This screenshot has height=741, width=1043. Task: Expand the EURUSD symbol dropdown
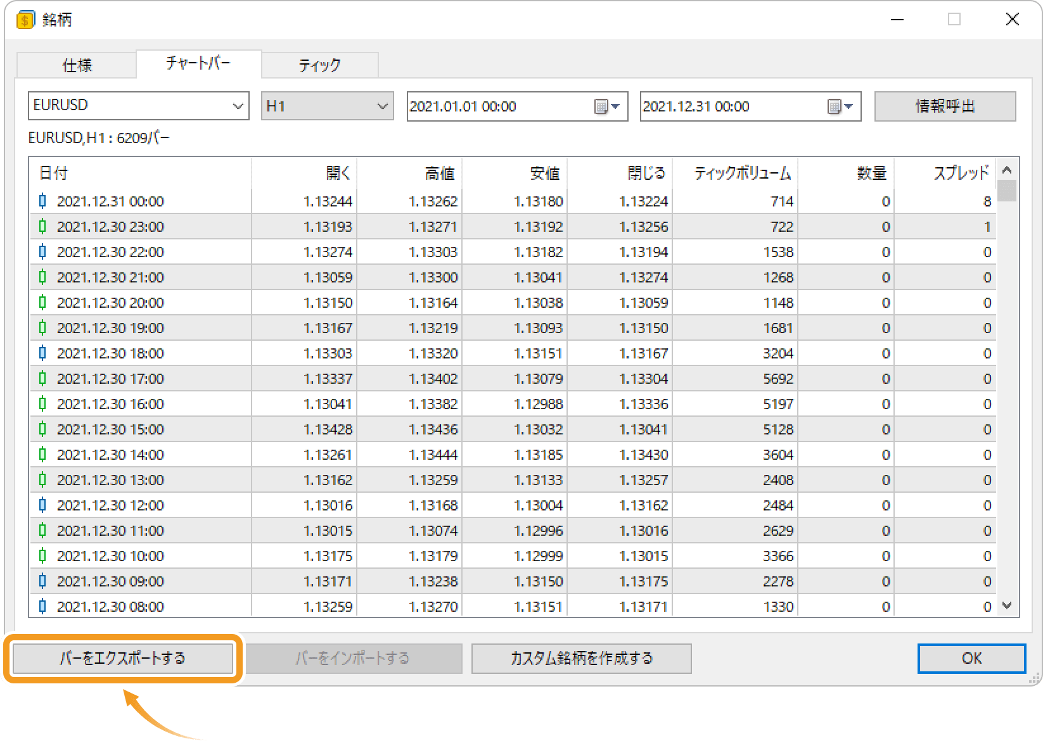coord(238,106)
